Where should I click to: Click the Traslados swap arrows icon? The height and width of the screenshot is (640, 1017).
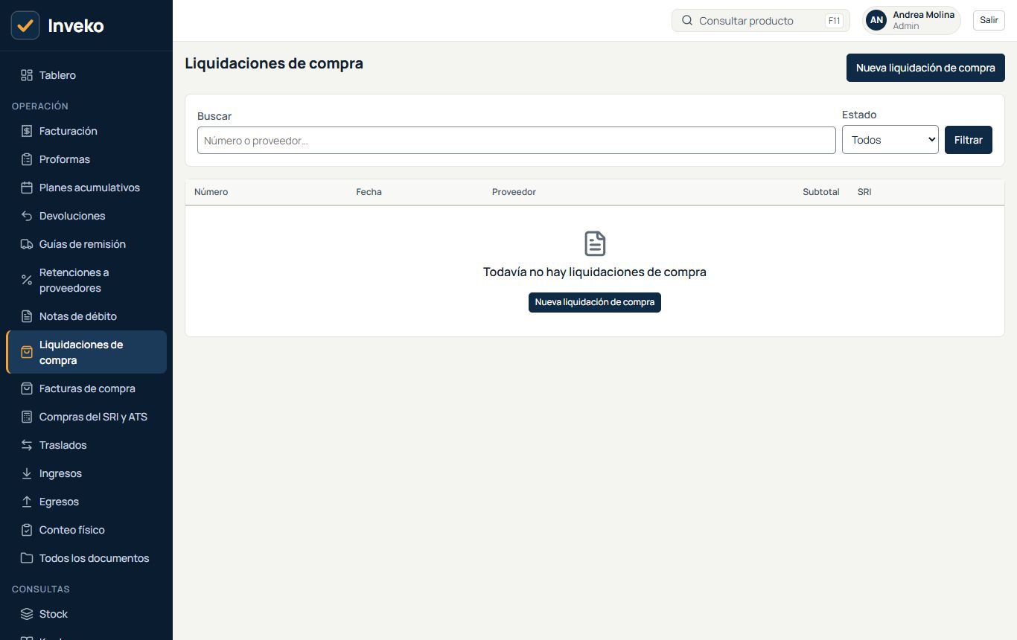[27, 445]
